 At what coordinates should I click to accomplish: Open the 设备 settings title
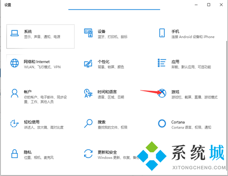point(102,31)
